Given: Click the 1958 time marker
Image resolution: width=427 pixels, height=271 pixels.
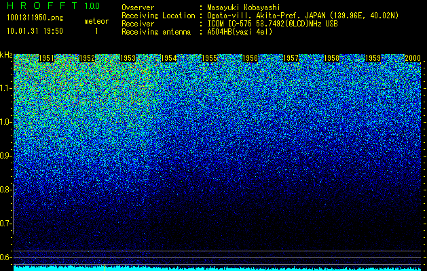Looking at the screenshot, I should coord(332,58).
